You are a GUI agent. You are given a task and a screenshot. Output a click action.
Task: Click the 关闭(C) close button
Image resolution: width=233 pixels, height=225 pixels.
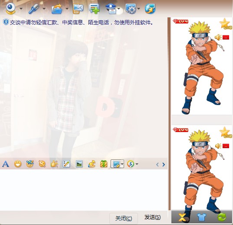pos(124,218)
